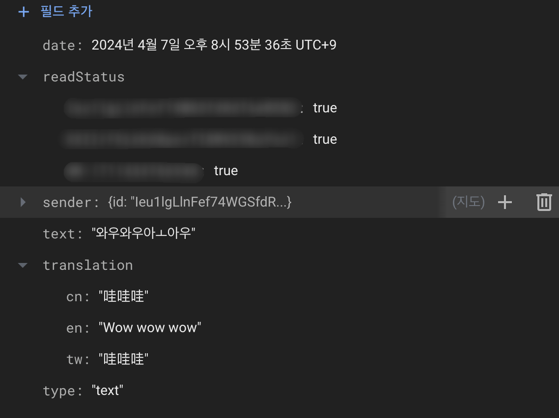Click the first readStatus true value

(x=325, y=108)
